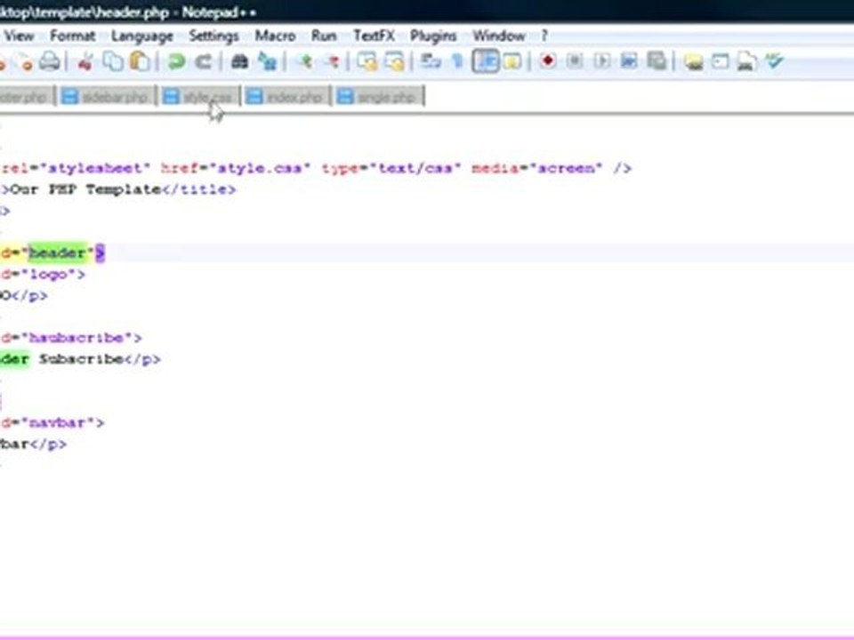Switch to the index.php tab
The height and width of the screenshot is (640, 854).
(286, 97)
